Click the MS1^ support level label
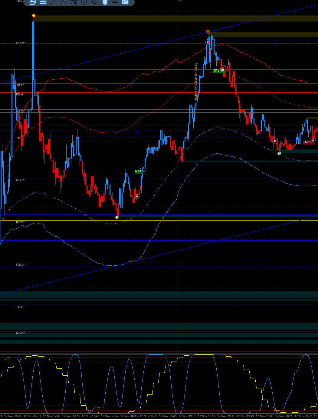Viewport: 318px width, 419px height. point(21,265)
